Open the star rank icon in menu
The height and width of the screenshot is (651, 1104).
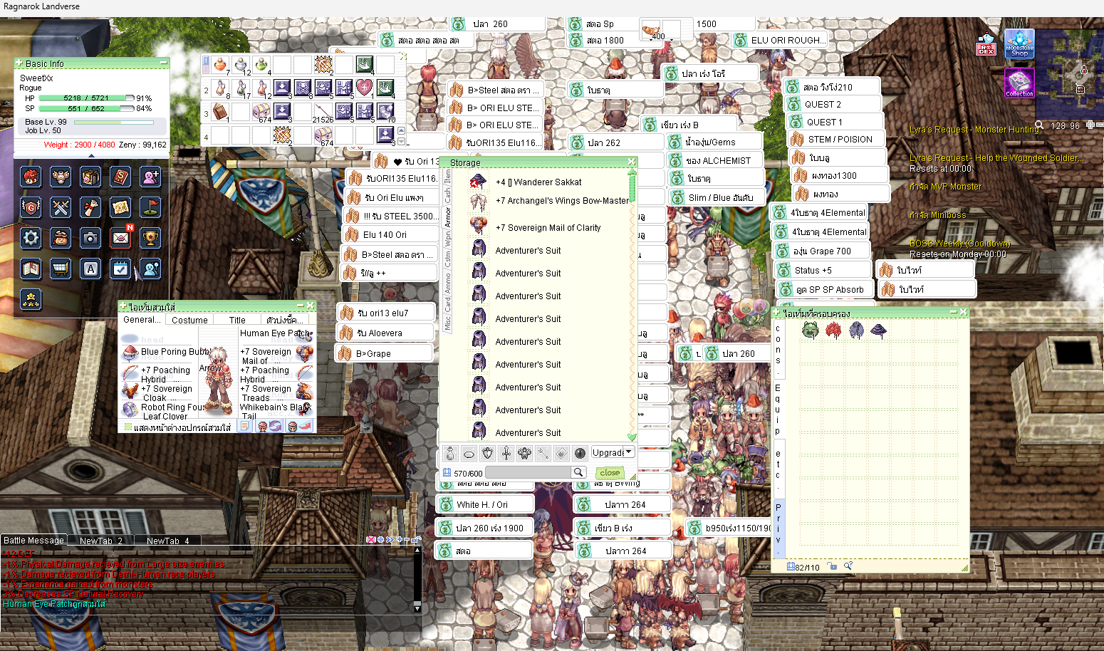(x=31, y=299)
